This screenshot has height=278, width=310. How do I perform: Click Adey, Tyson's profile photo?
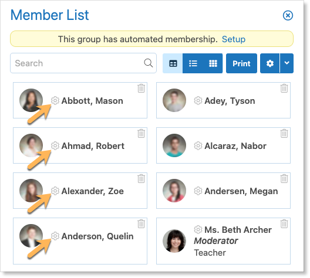(x=174, y=100)
